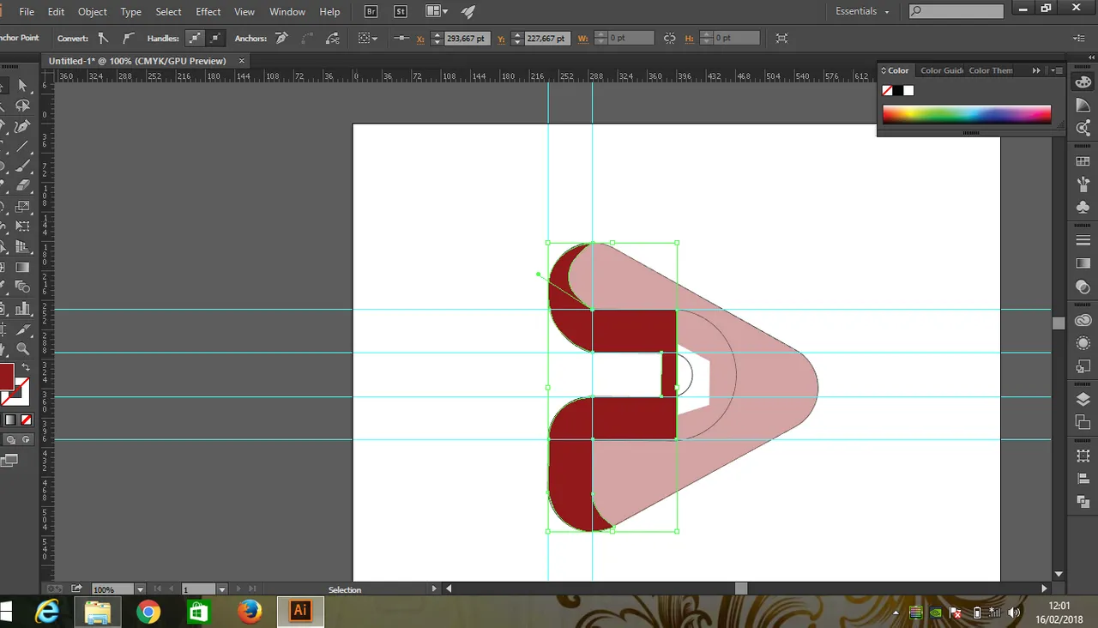Open the zoom level dropdown arrow
Screen dimensions: 1098x628
click(140, 589)
